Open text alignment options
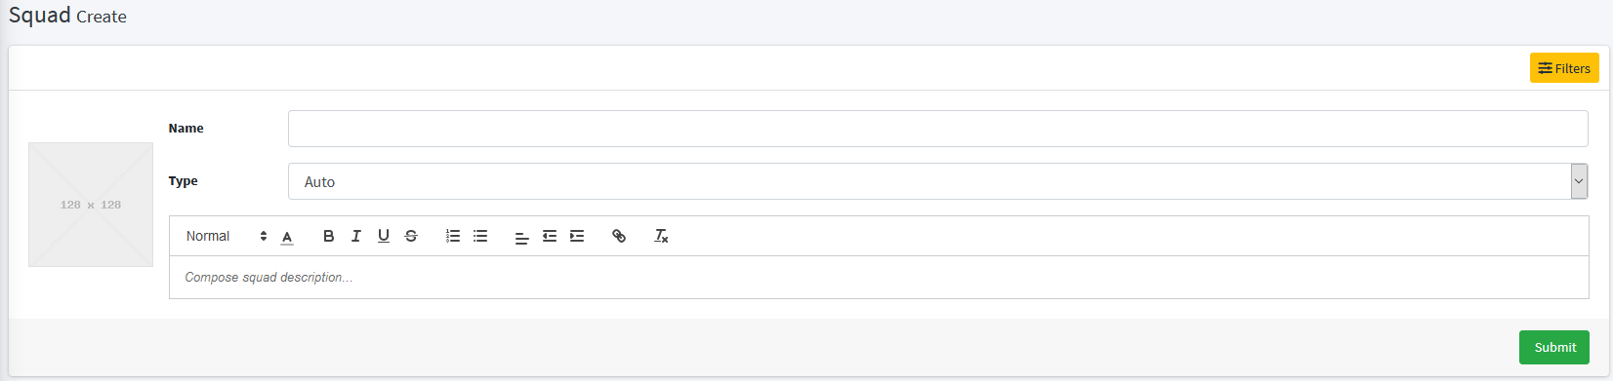Image resolution: width=1613 pixels, height=381 pixels. [x=522, y=236]
